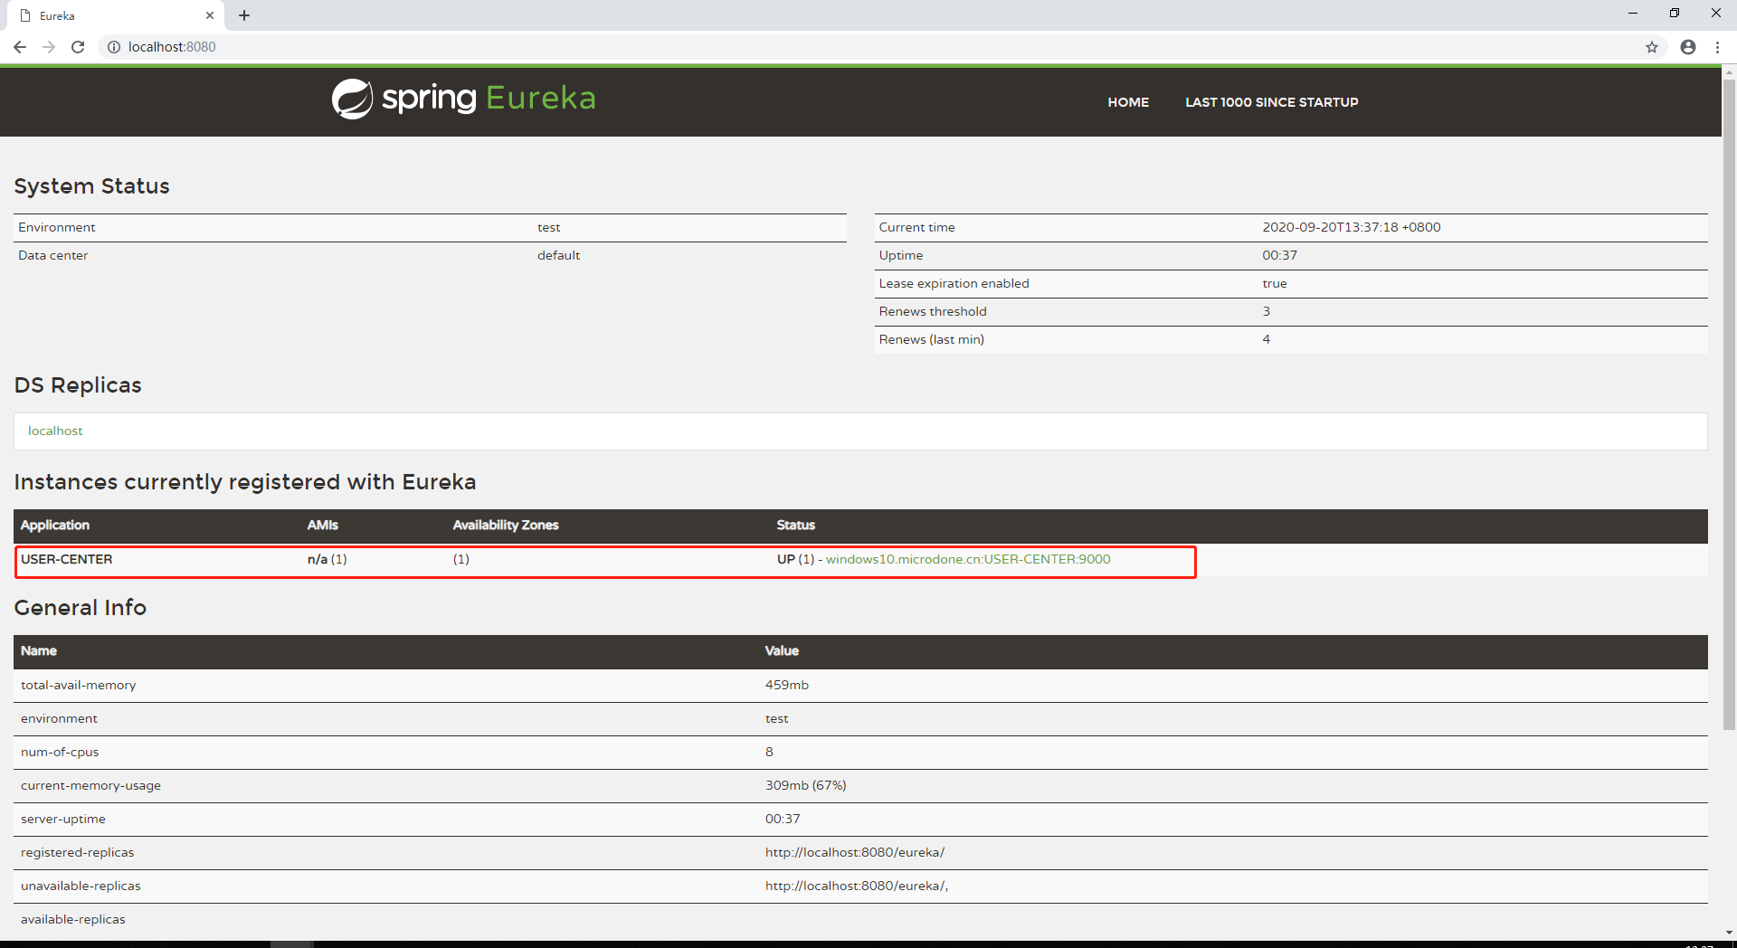Click the Data center value default

[559, 255]
